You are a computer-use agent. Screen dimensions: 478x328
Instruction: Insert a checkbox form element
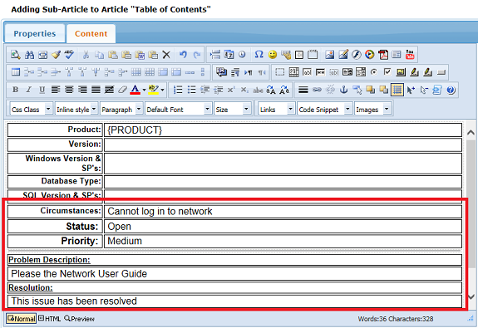tap(387, 72)
